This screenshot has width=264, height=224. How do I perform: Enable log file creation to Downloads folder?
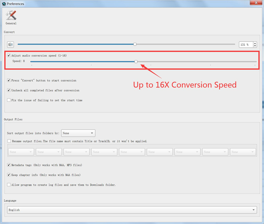(x=9, y=185)
